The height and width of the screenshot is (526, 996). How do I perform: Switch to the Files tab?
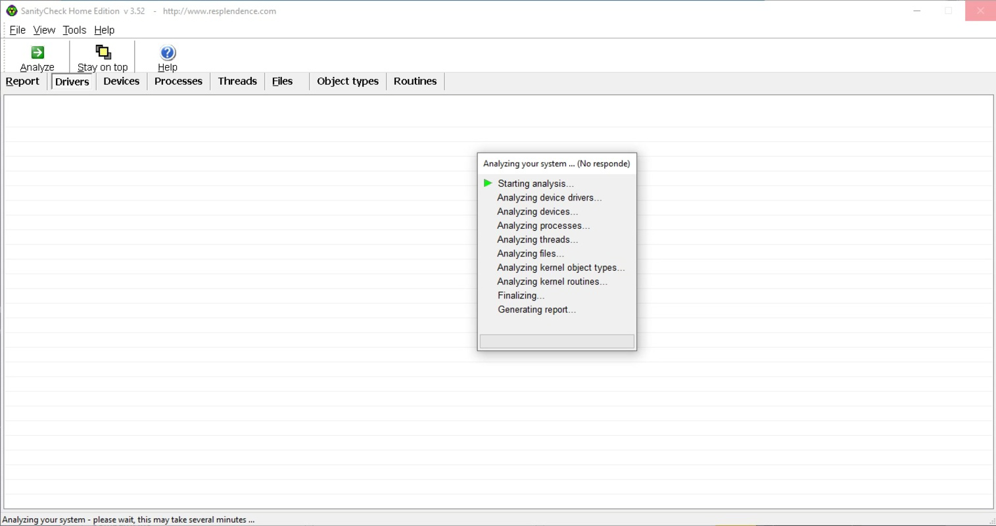283,82
